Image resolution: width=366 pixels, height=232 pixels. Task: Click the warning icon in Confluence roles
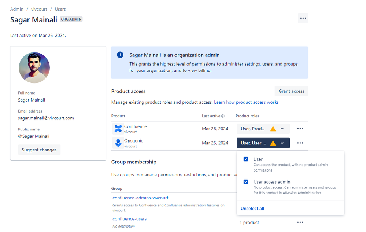pos(273,129)
